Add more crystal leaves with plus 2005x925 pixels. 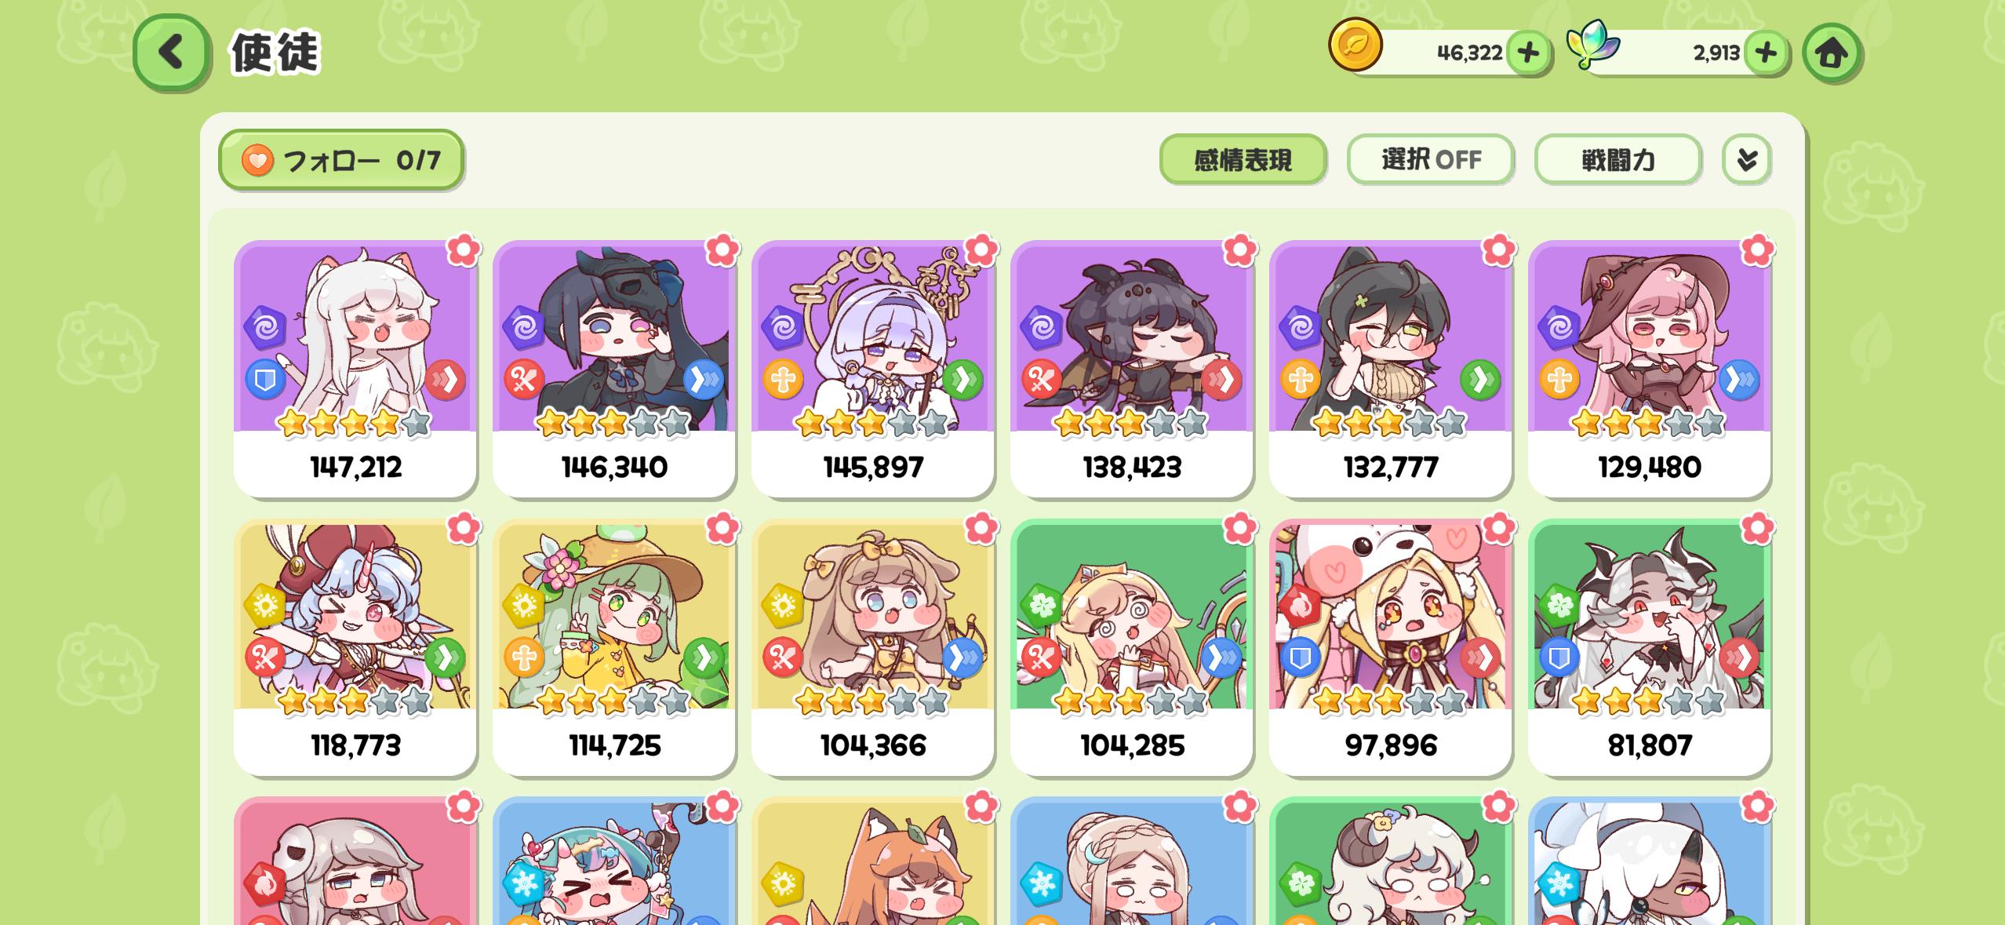[1766, 53]
